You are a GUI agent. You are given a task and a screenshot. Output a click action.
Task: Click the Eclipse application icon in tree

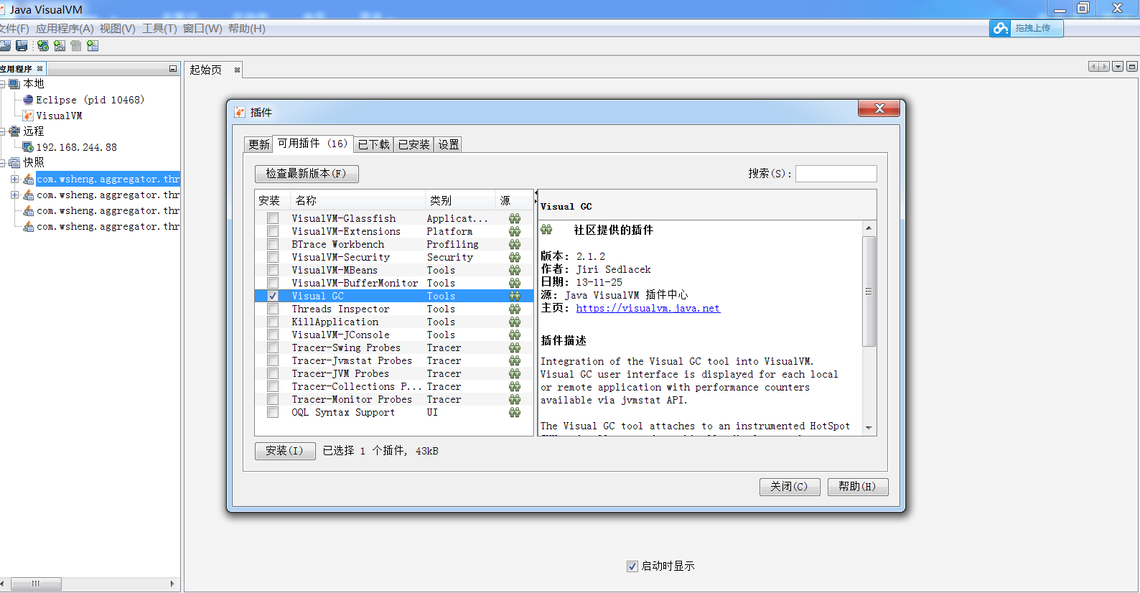click(28, 100)
